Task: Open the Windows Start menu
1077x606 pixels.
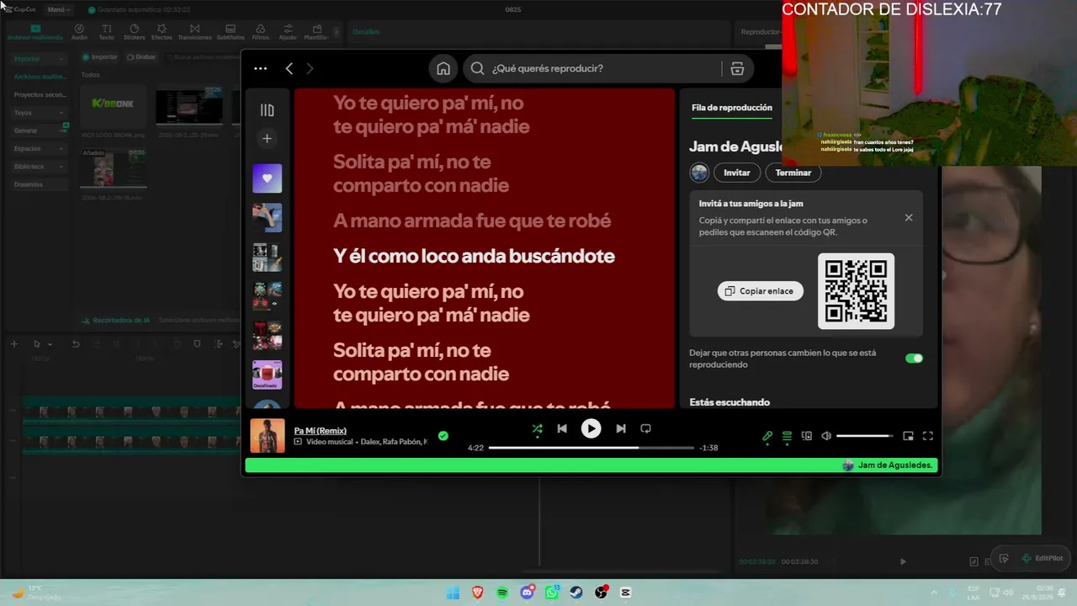Action: (453, 593)
